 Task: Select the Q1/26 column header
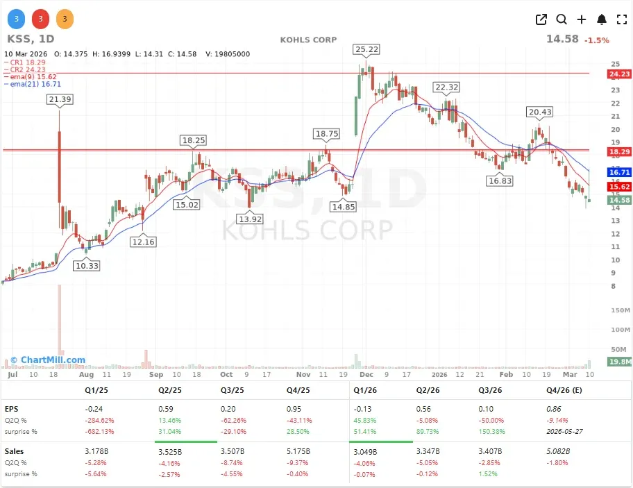366,390
